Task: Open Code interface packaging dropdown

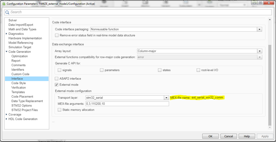Action: [259, 29]
